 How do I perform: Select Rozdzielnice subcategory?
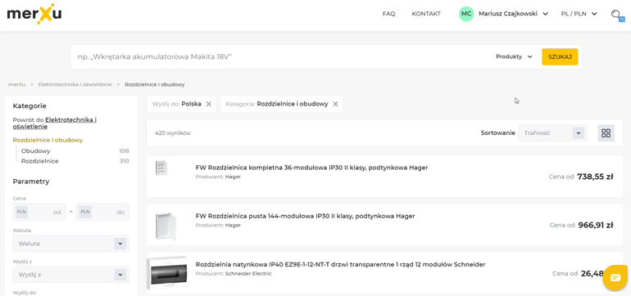tap(40, 161)
